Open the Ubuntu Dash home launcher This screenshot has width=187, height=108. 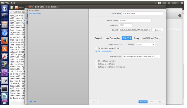5,9
